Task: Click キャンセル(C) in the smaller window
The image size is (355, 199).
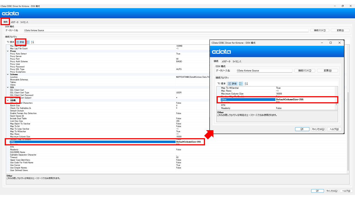Action: [x=318, y=129]
